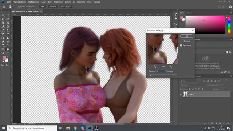Select the History Brush tool

tap(3, 34)
